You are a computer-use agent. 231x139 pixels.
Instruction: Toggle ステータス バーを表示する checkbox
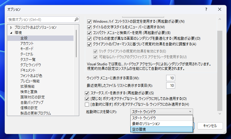click(87, 93)
